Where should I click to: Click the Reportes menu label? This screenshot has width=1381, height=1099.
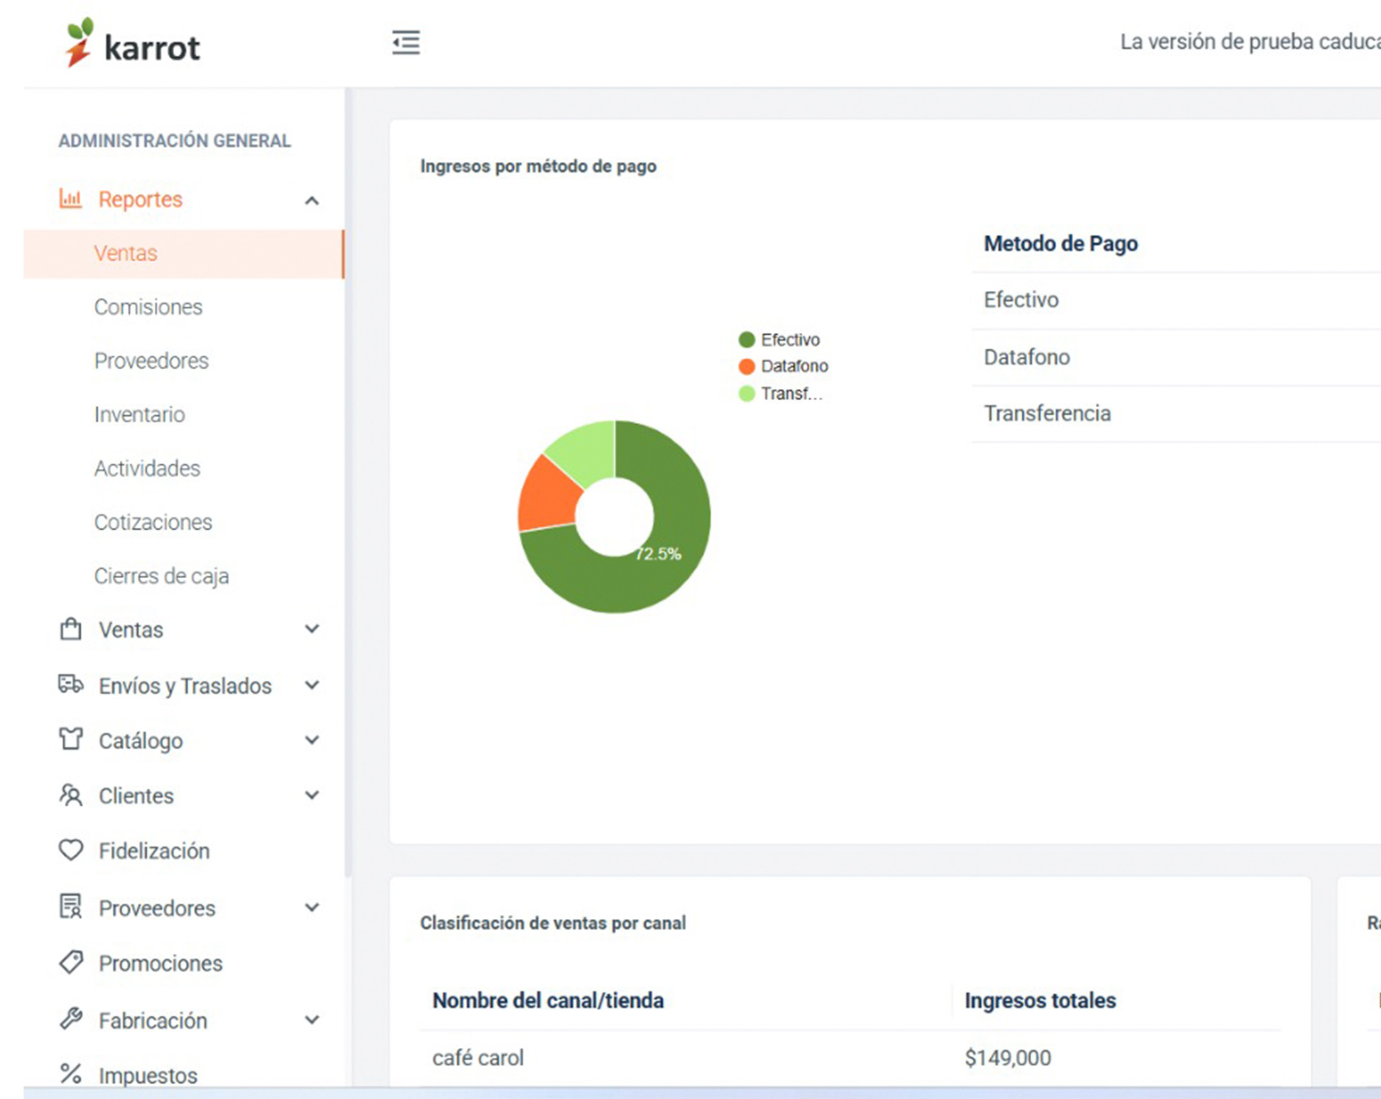tap(140, 200)
